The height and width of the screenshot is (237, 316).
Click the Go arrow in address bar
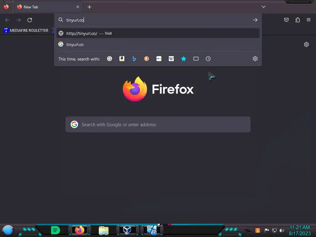pos(255,20)
